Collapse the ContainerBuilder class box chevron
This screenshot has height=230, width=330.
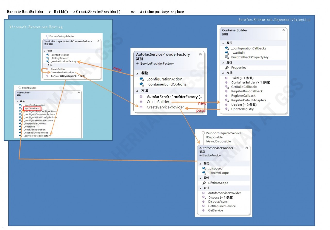[x=284, y=30]
